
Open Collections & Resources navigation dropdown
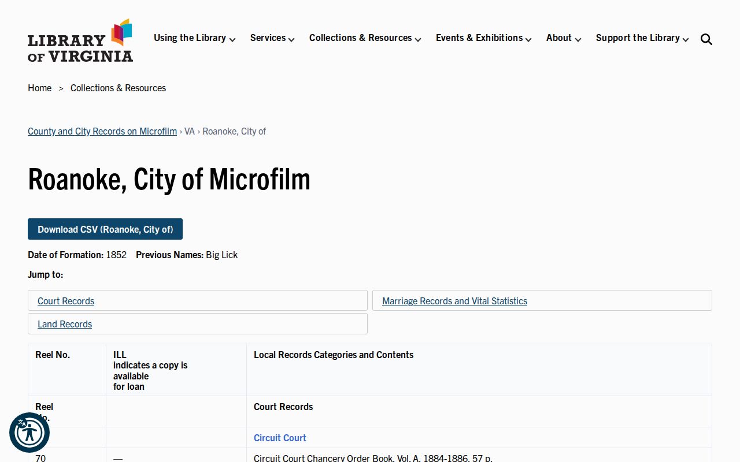[x=365, y=38]
